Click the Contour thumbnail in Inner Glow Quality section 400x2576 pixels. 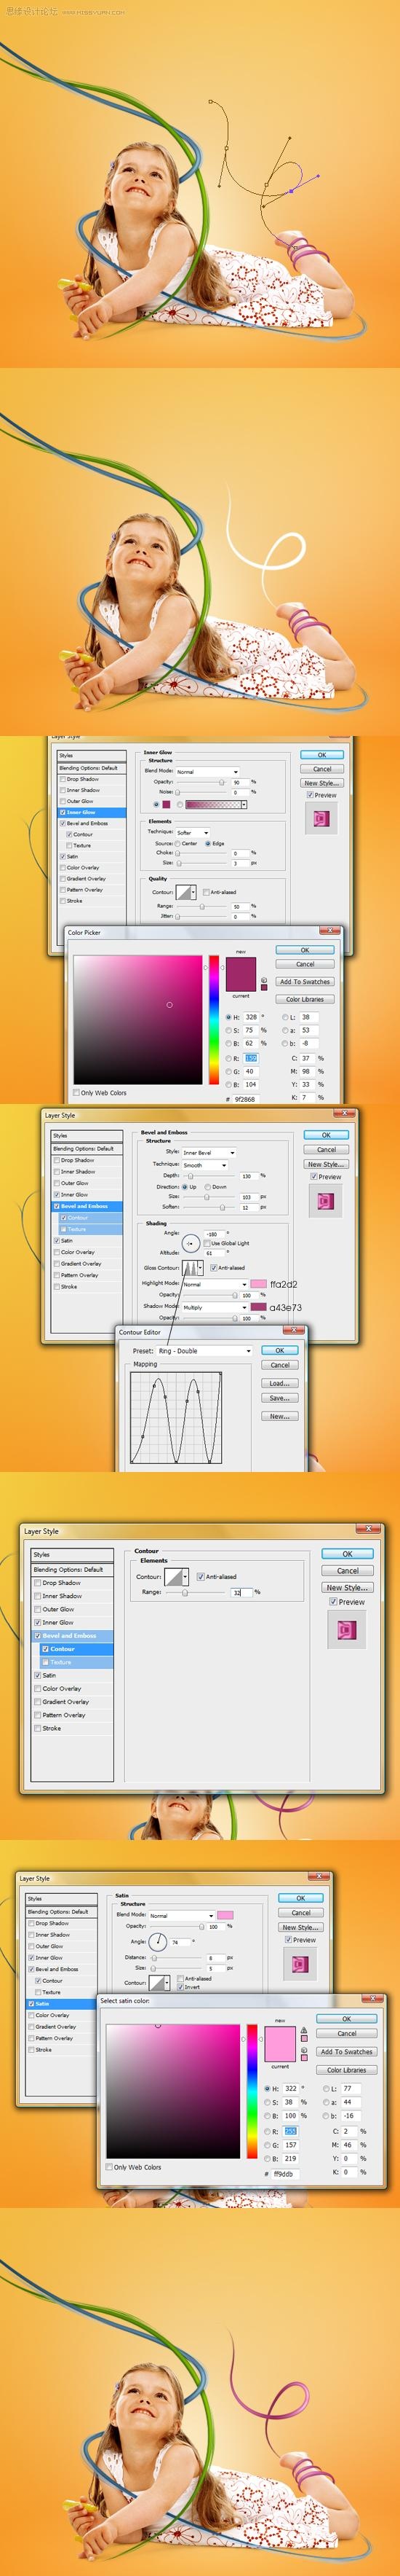coord(186,891)
